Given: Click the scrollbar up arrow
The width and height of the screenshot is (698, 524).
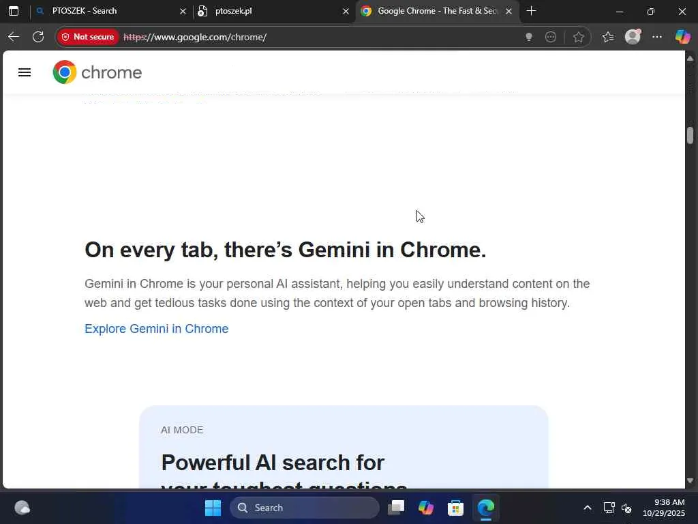Looking at the screenshot, I should pos(690,59).
